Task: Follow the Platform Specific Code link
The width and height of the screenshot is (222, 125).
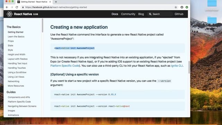Action: point(65,66)
